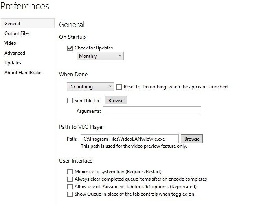This screenshot has height=205, width=270.
Task: Click the VLC Player path text field
Action: pos(130,139)
